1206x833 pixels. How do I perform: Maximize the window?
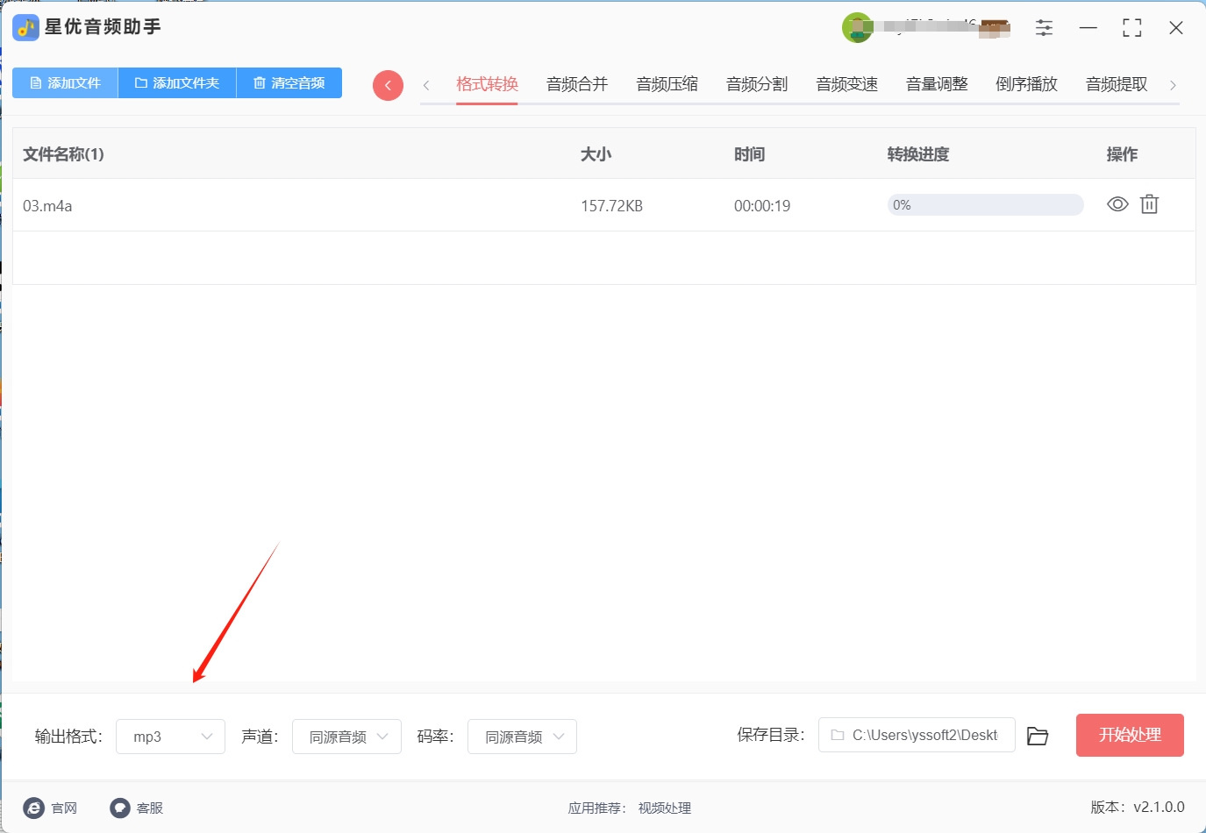point(1132,27)
